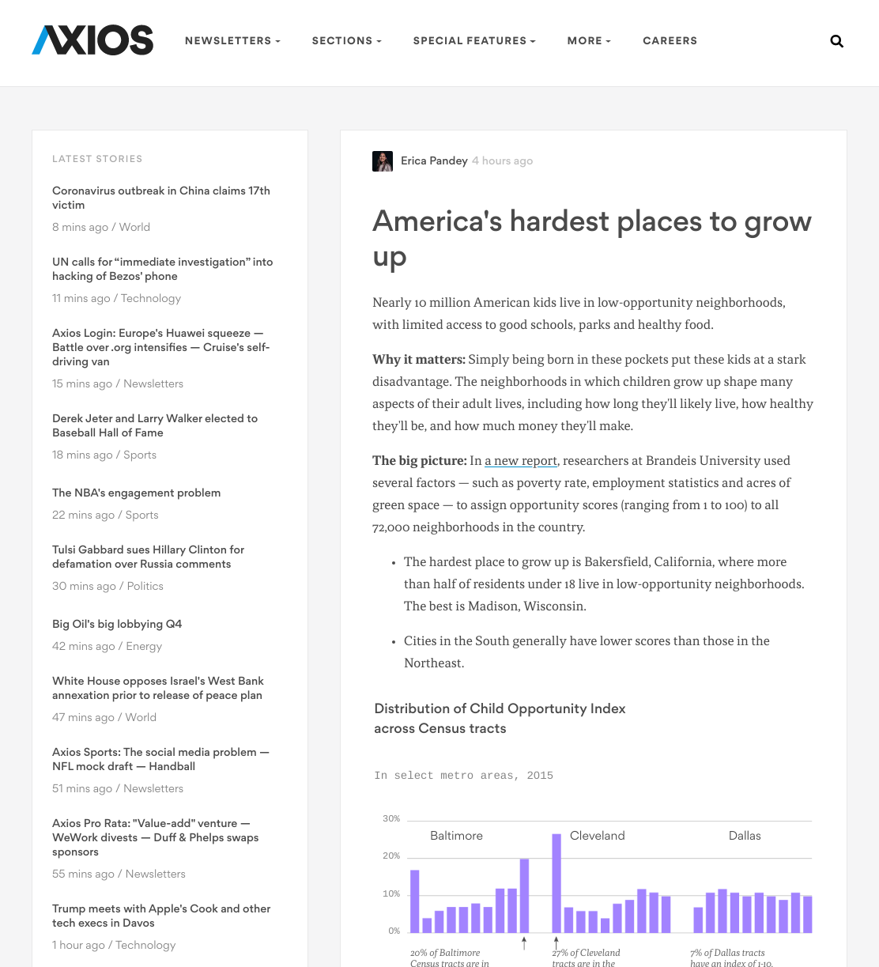
Task: Expand the Newsletters dropdown menu
Action: tap(232, 41)
